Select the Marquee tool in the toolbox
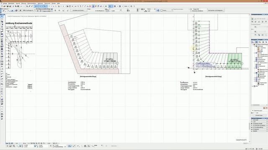Viewport: 268px width, 150px height. pos(2,19)
